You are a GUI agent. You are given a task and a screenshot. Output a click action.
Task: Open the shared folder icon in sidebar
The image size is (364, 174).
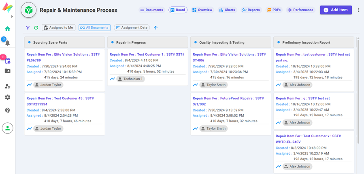click(7, 71)
